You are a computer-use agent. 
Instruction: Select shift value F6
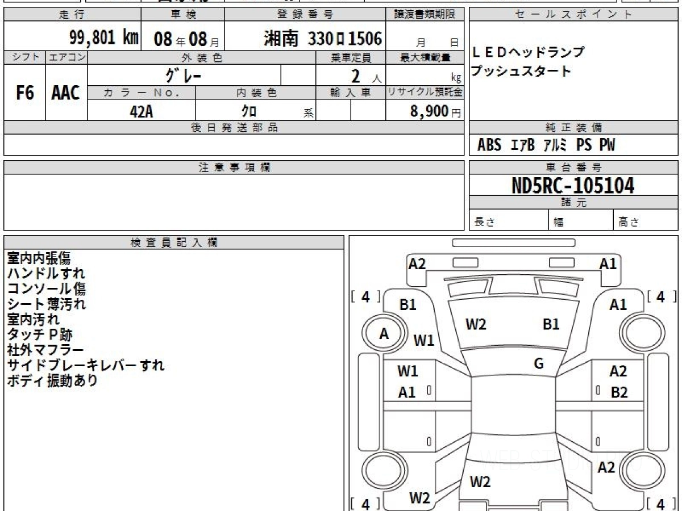[24, 93]
